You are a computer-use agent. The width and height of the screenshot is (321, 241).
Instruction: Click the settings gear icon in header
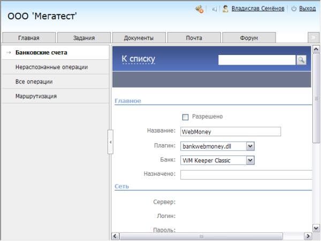tap(199, 9)
